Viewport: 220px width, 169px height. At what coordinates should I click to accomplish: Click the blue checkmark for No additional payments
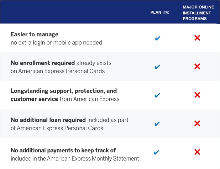(157, 152)
